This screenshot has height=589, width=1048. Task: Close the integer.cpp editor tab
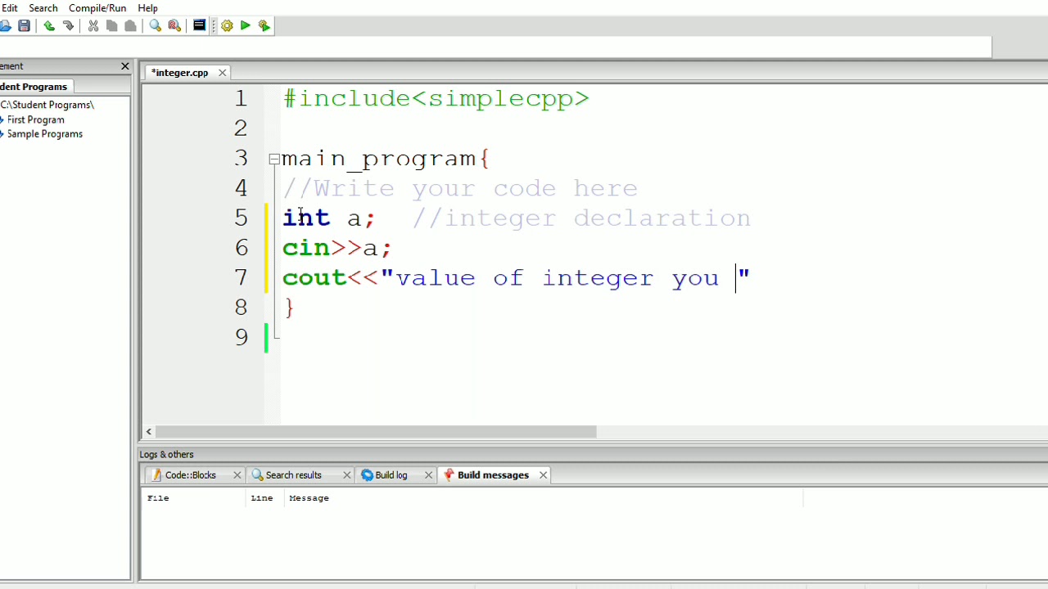(222, 73)
